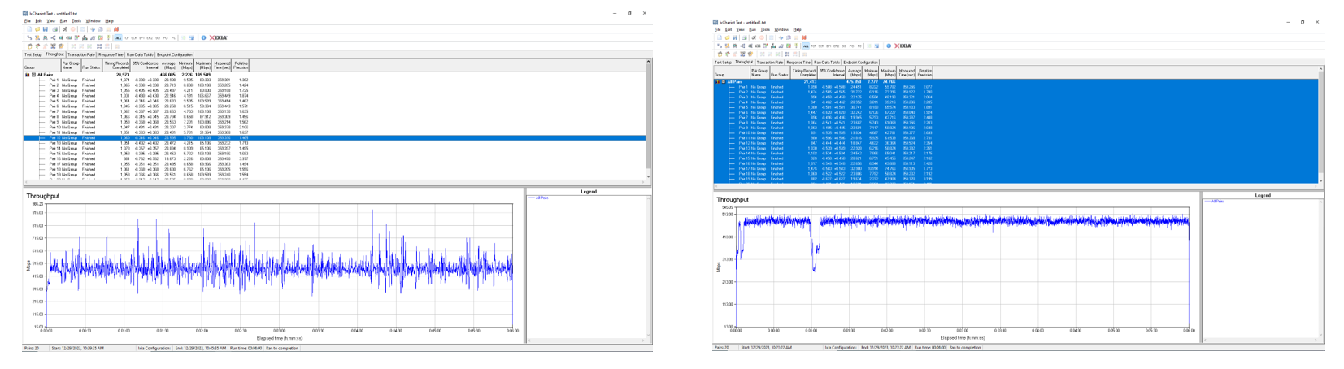Image resolution: width=1344 pixels, height=369 pixels.
Task: Click the horizontal scrollbar under left window table
Action: point(334,182)
